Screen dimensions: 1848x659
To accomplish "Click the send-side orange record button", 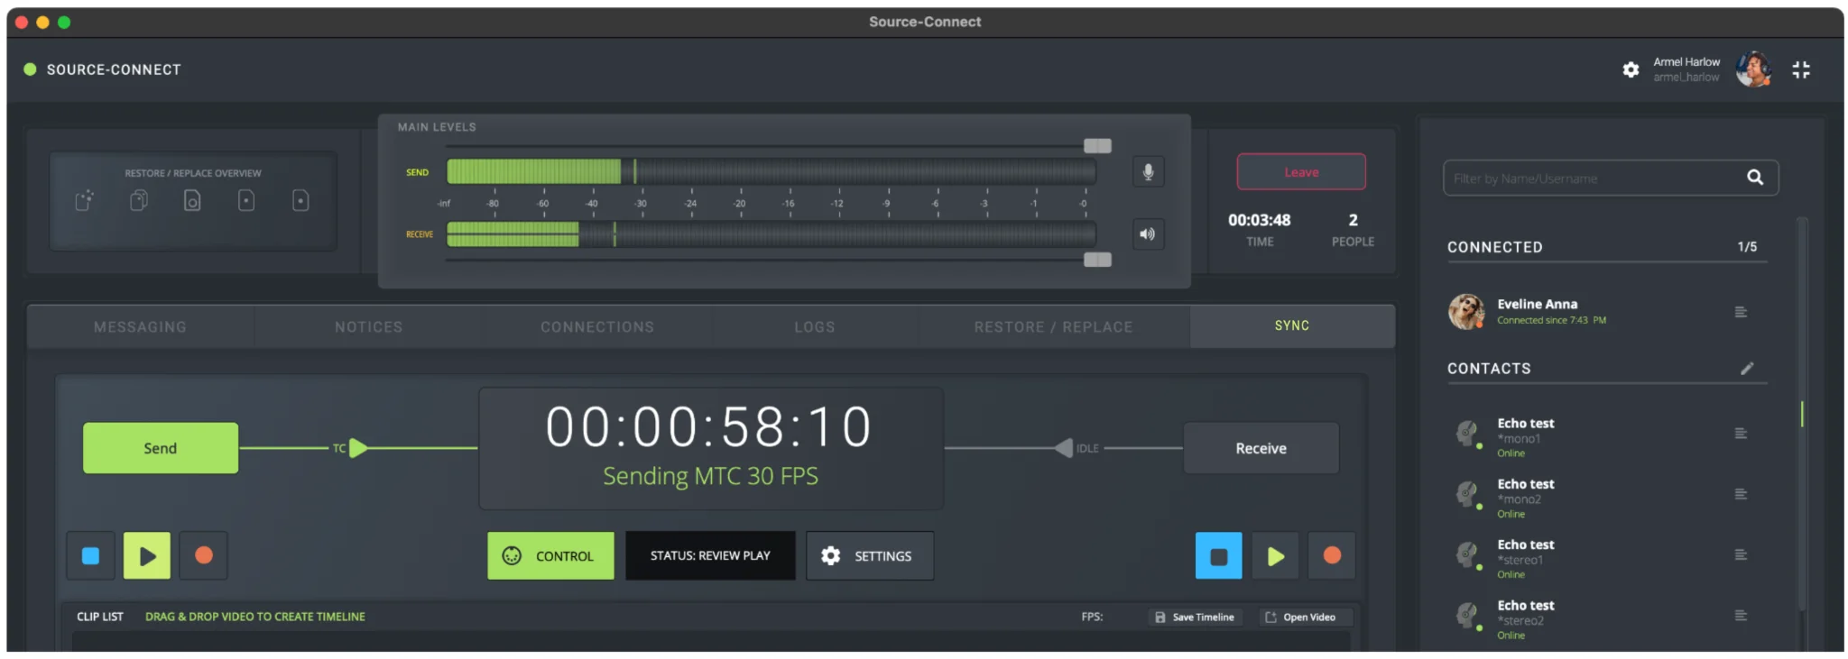I will 204,555.
